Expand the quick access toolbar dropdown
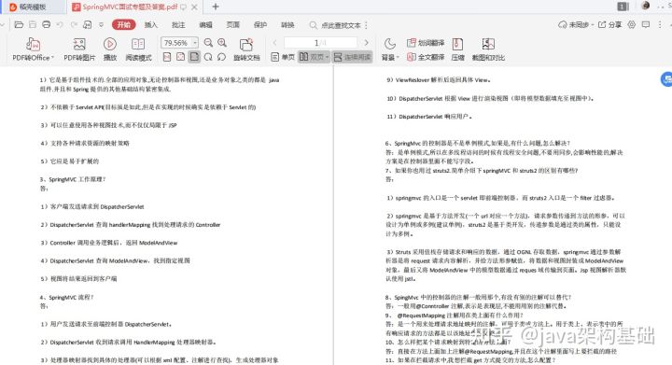This screenshot has height=365, width=672. 101,25
